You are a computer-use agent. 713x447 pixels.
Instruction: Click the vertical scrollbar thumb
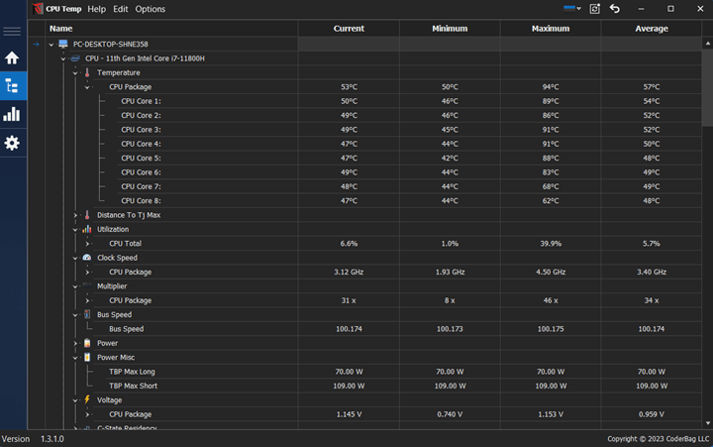707,88
